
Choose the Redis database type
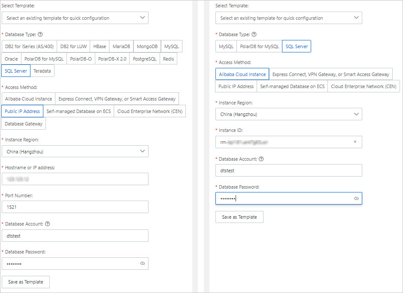[169, 59]
